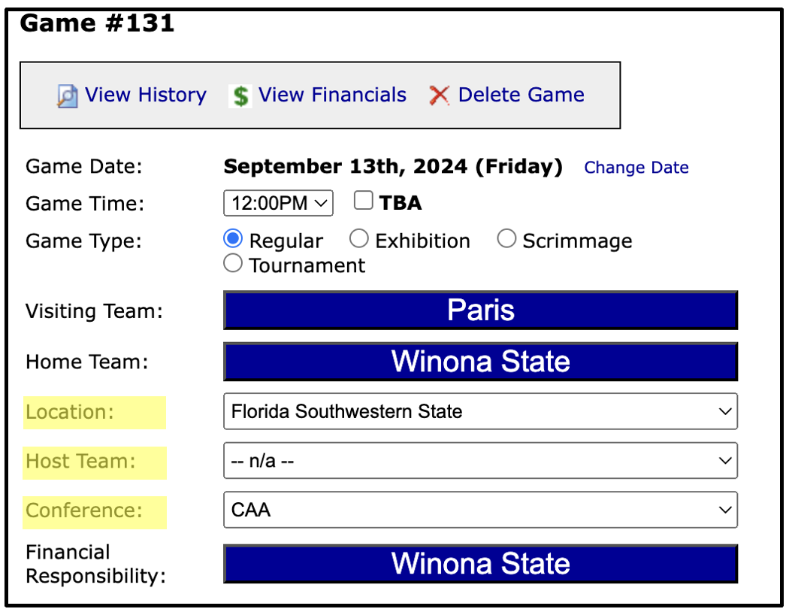Expand the Host Team n/a dropdown

[480, 461]
